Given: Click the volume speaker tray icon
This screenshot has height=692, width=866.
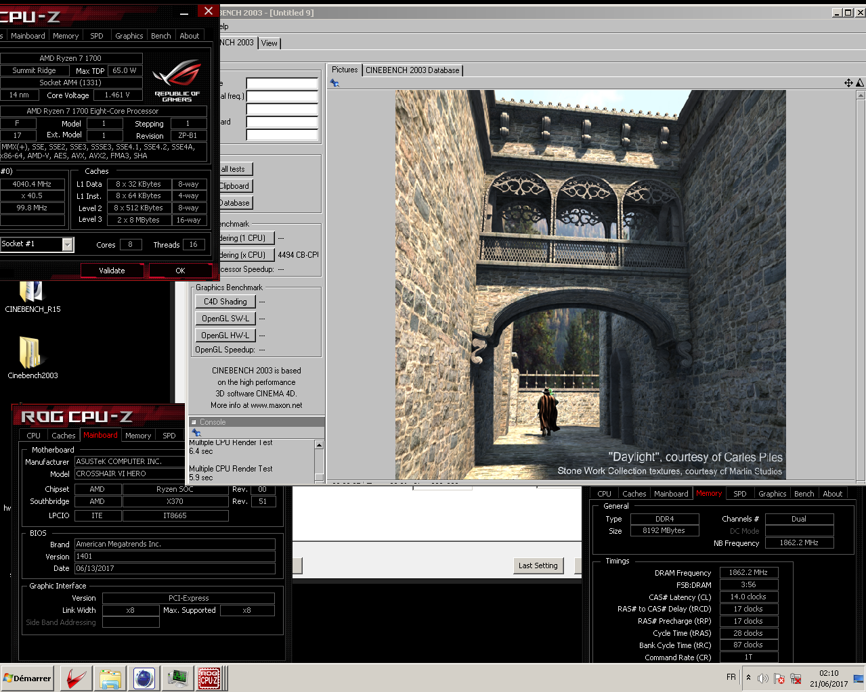Looking at the screenshot, I should click(763, 678).
